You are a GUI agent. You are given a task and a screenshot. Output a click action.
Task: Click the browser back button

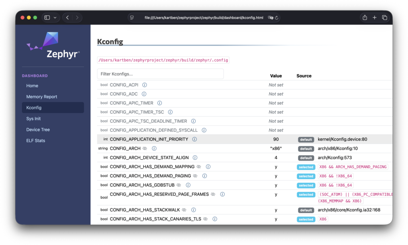point(67,18)
